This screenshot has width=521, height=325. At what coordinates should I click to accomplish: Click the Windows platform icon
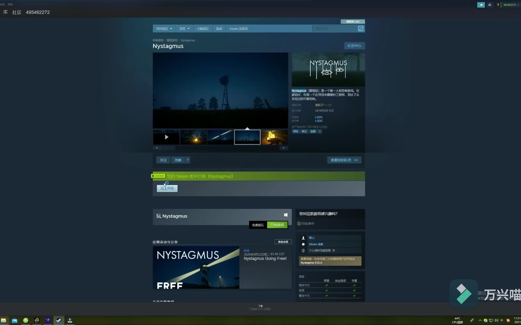[x=286, y=215]
